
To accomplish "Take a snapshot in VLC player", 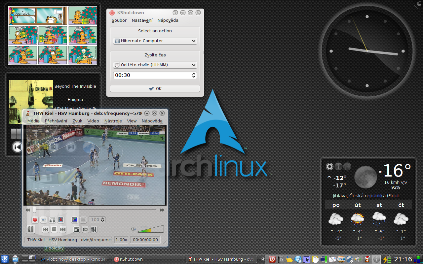I will pyautogui.click(x=44, y=219).
